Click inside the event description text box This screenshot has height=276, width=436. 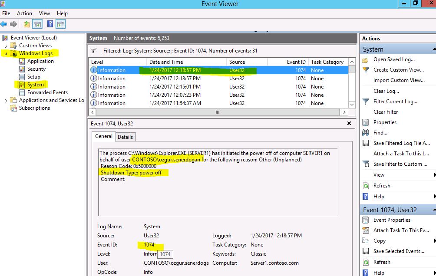coord(218,182)
